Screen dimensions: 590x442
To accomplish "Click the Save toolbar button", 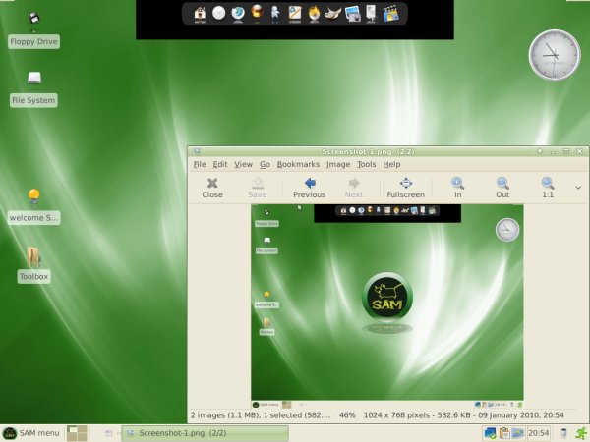I will 258,188.
